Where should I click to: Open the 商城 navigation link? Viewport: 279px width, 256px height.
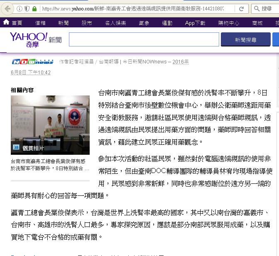[x=257, y=23]
